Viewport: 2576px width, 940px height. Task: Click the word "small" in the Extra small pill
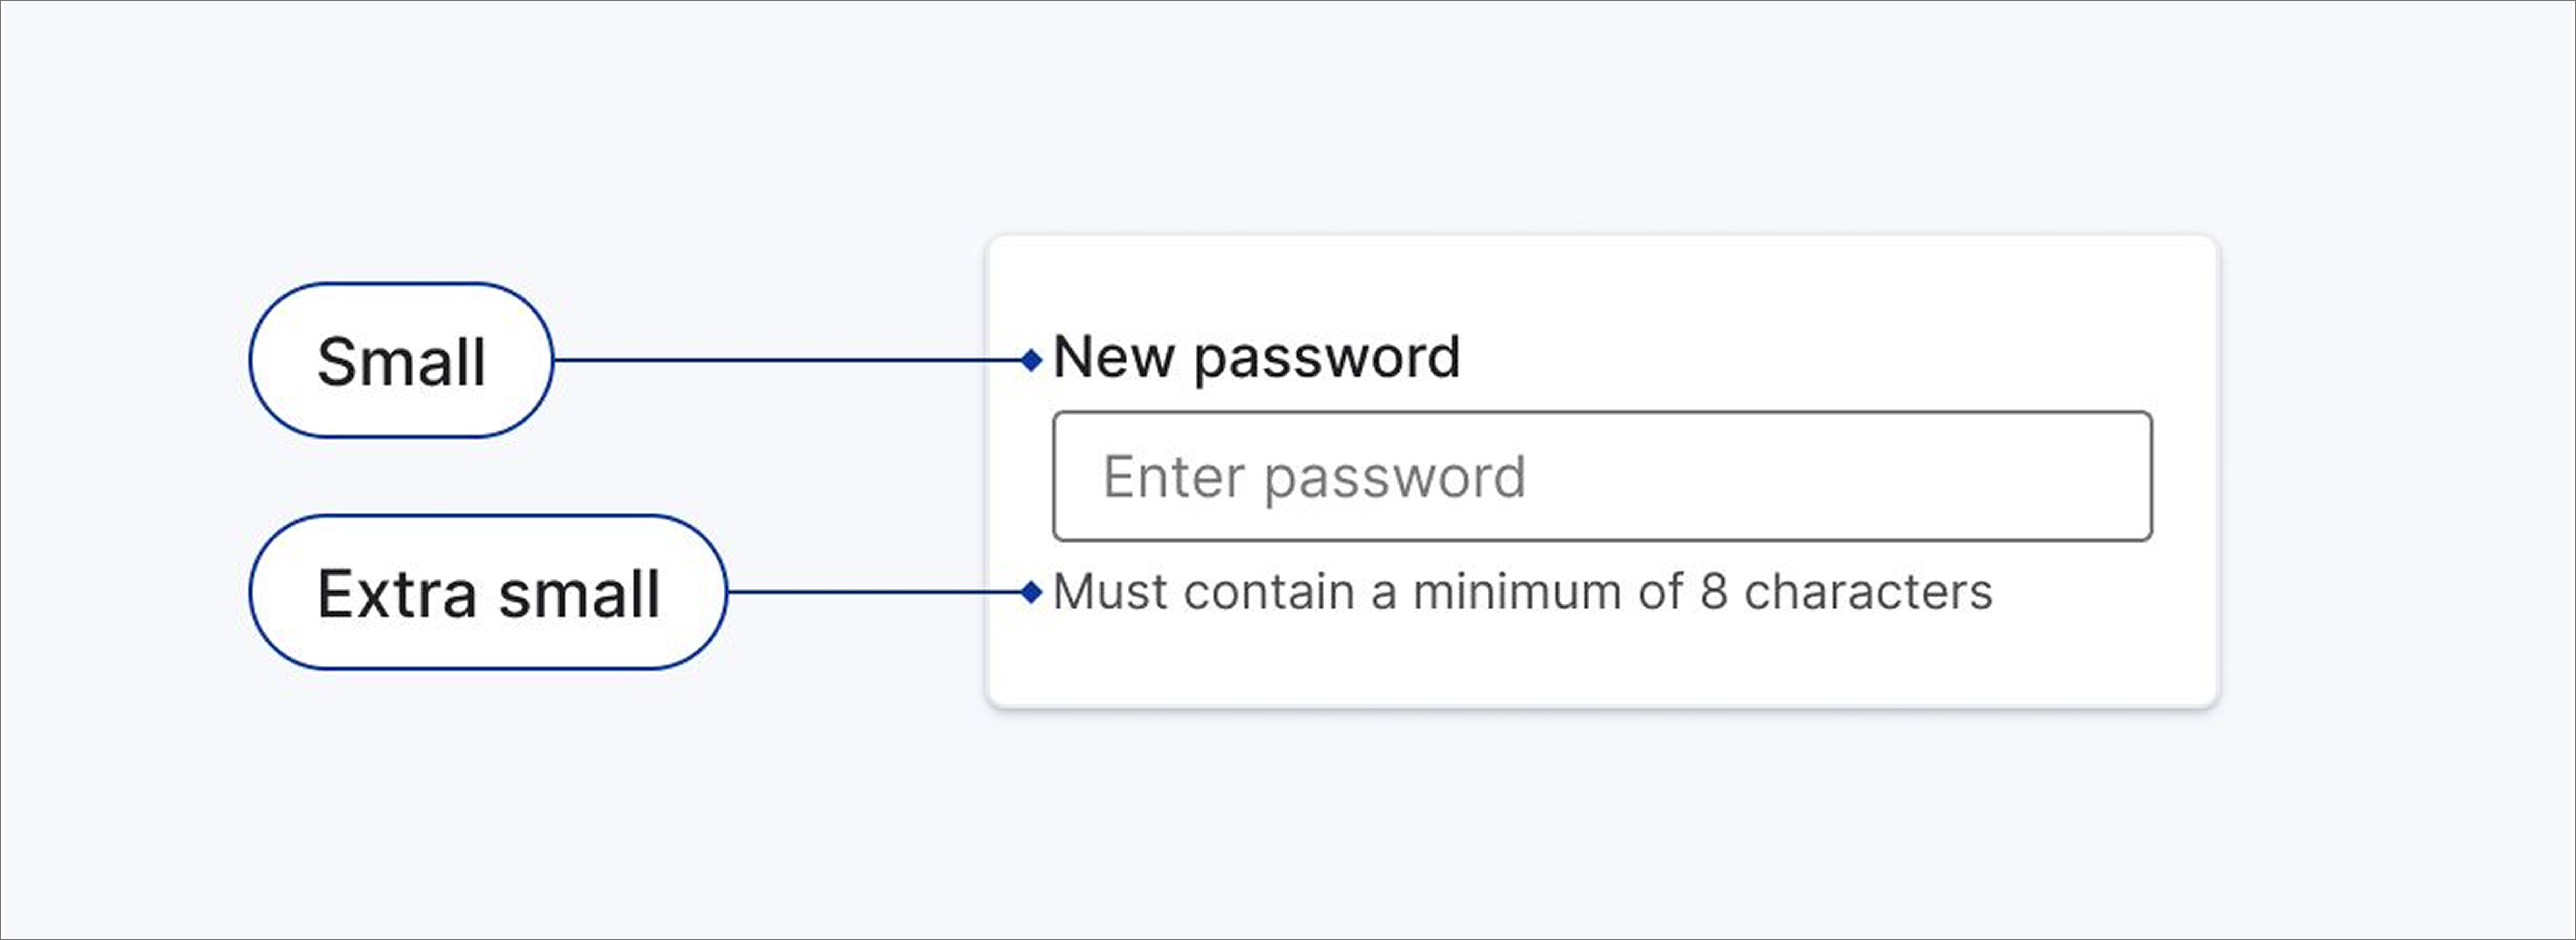[x=579, y=594]
